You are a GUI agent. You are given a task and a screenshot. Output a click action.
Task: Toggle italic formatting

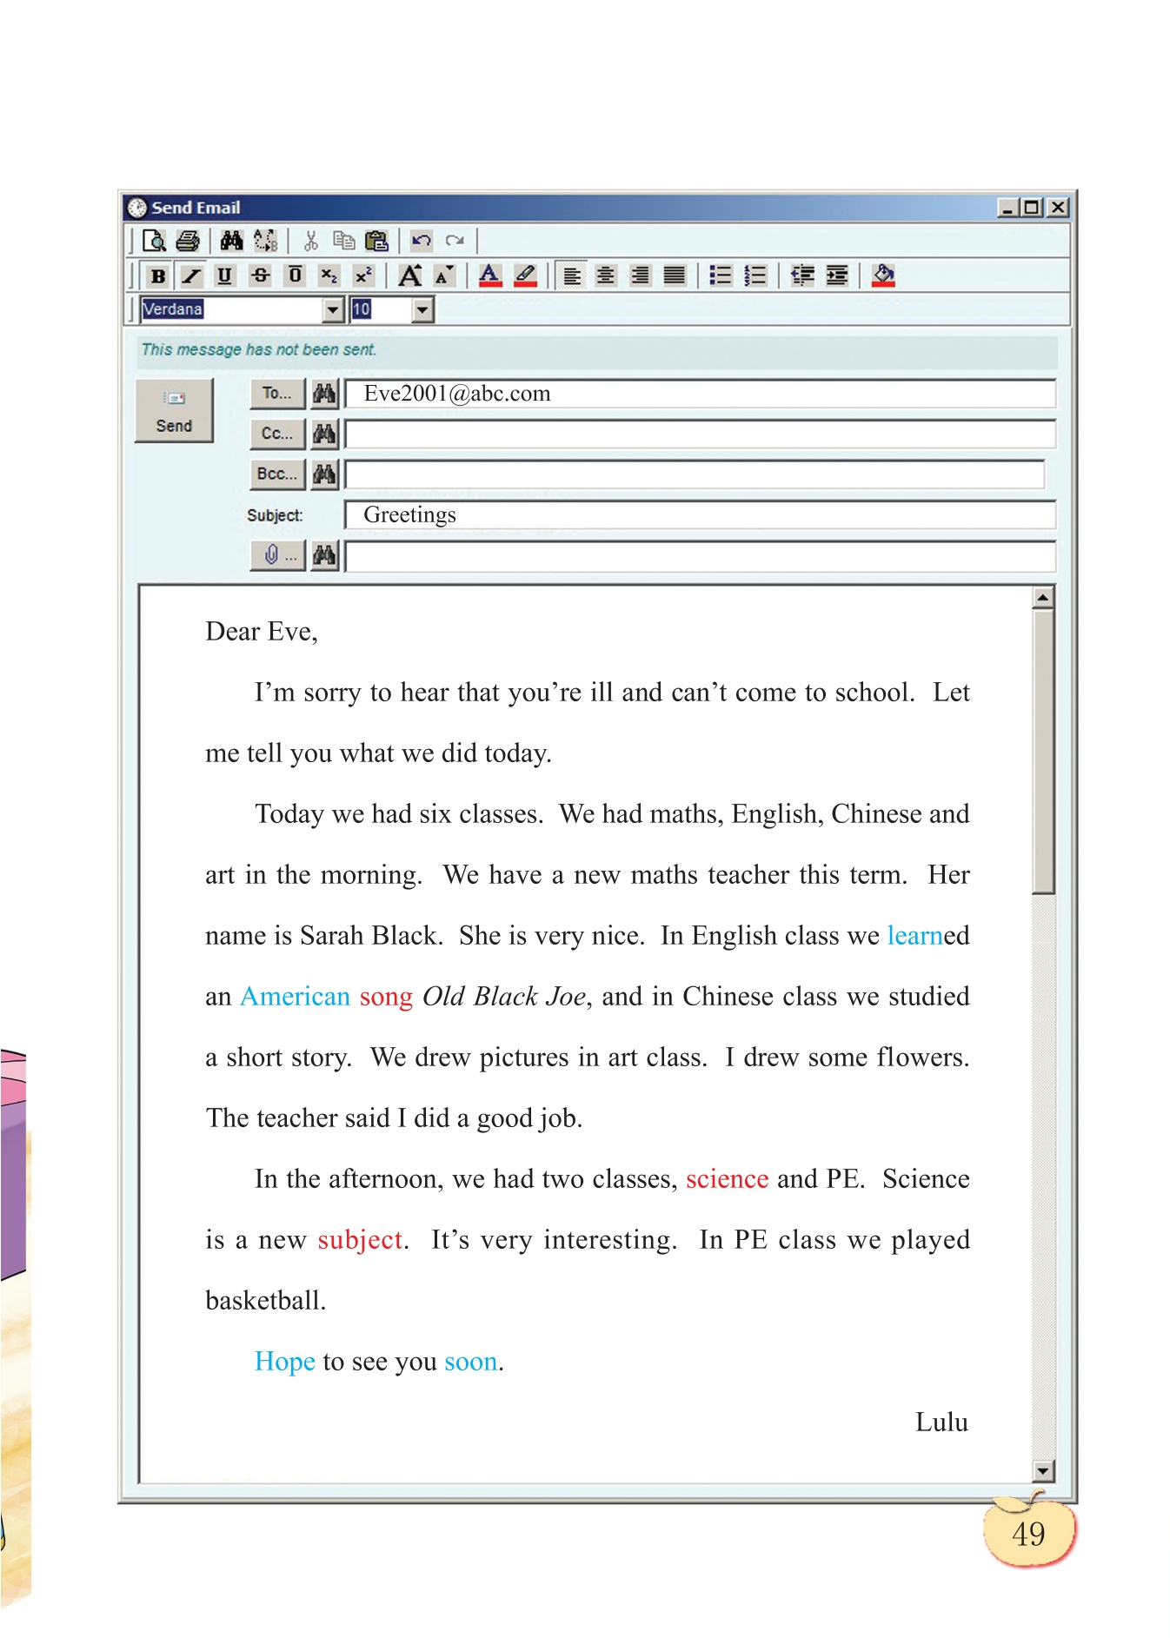[191, 276]
